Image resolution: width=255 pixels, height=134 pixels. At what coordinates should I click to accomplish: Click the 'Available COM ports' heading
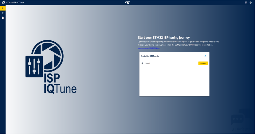click(x=150, y=56)
